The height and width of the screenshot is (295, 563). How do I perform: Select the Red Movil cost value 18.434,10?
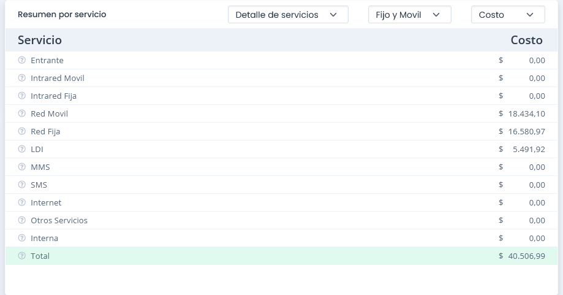[x=526, y=113]
